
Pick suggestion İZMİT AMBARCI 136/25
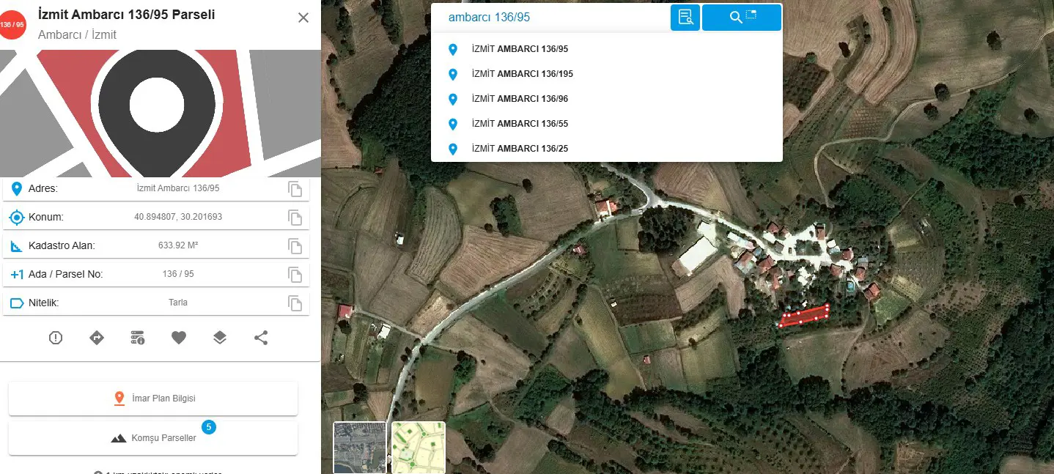(607, 149)
